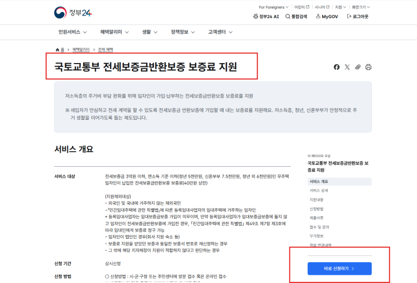
Task: Click the 신청 기간 label
Action: [x=63, y=264]
